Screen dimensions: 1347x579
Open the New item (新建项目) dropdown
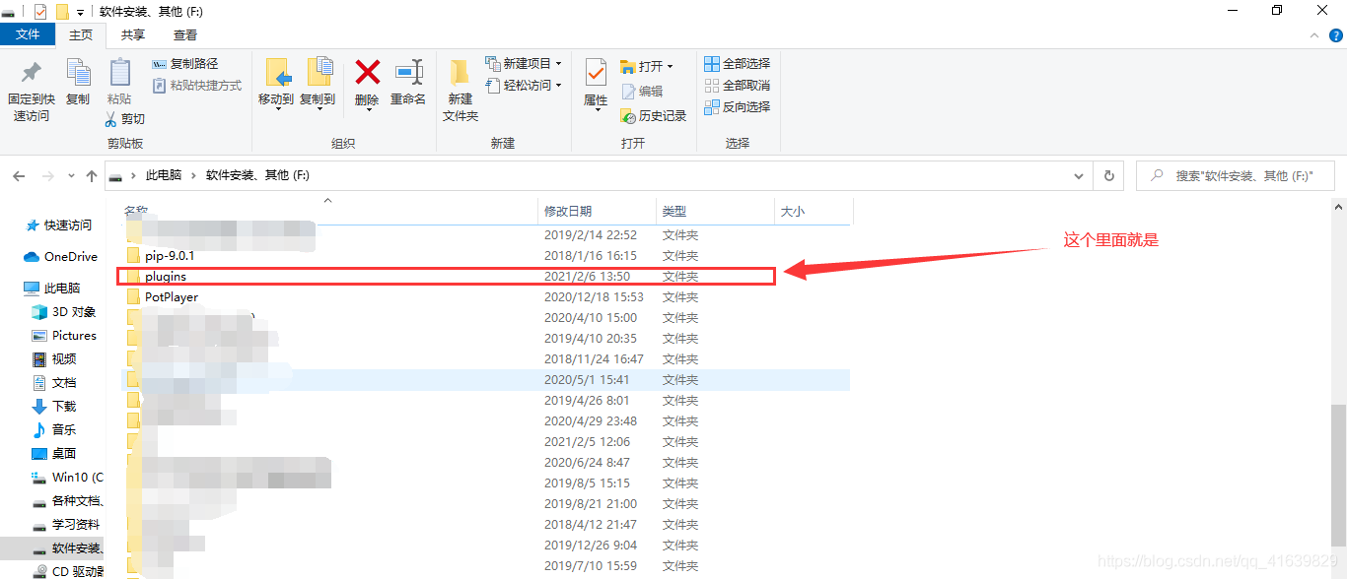pos(524,64)
